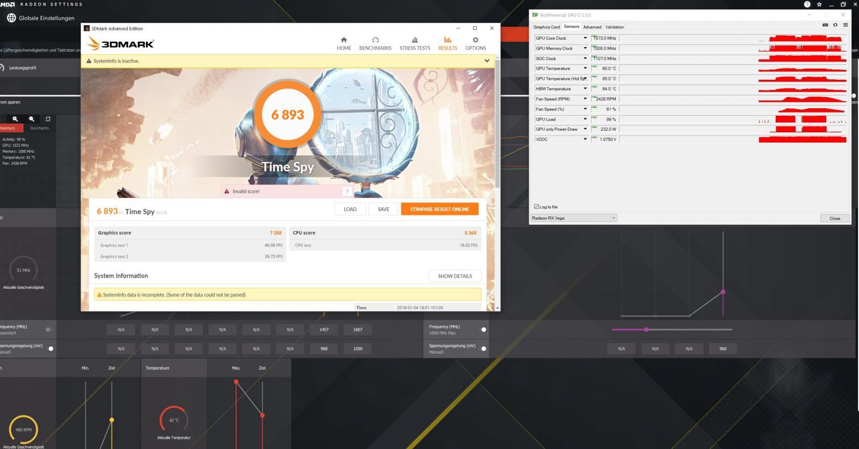The width and height of the screenshot is (859, 449).
Task: Select Durchschn. display mode in Radeon
Action: pyautogui.click(x=40, y=128)
